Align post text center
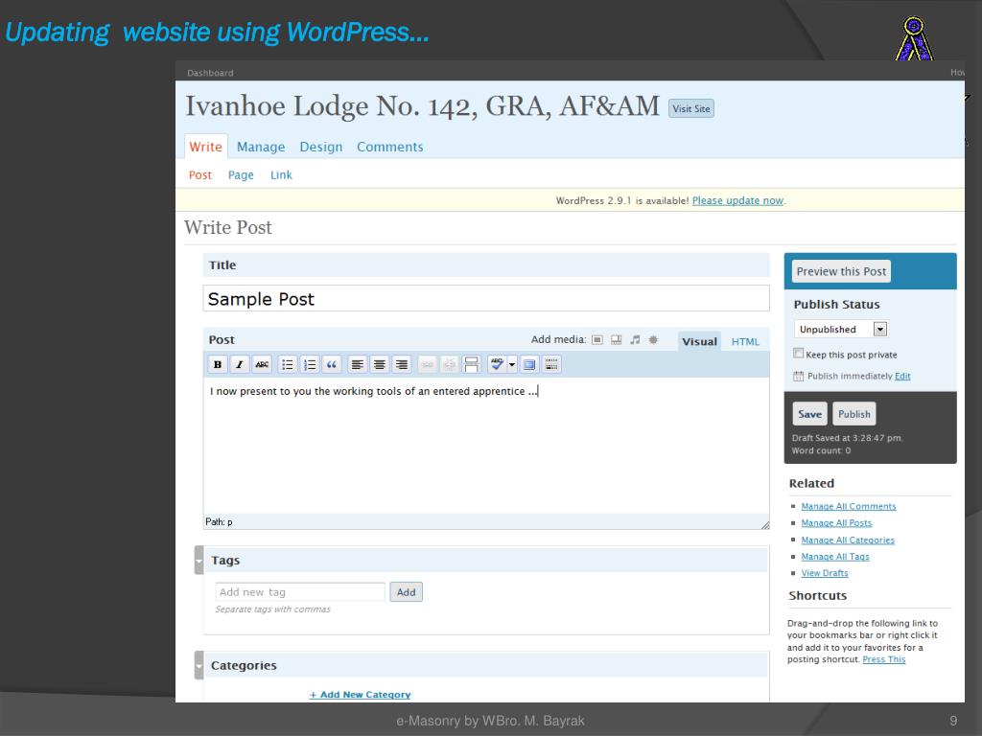The image size is (982, 736). tap(380, 364)
